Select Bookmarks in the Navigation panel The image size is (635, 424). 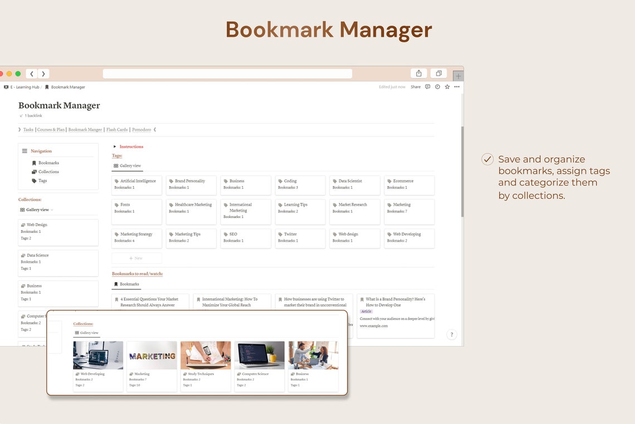(x=48, y=163)
